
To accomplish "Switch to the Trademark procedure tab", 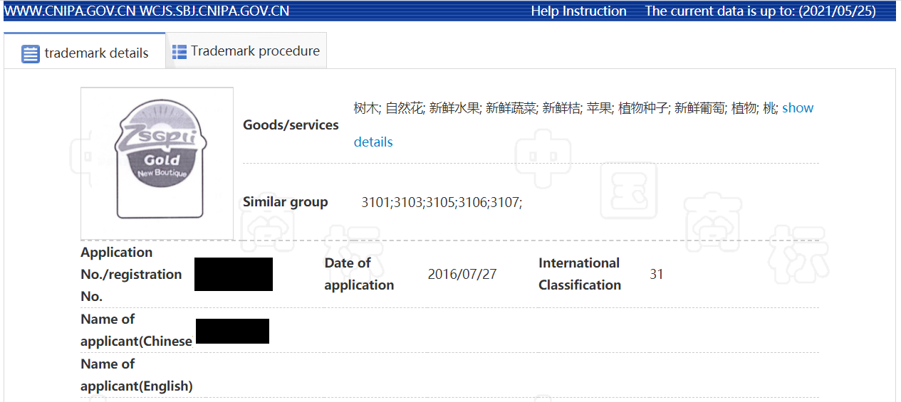I will click(x=246, y=51).
